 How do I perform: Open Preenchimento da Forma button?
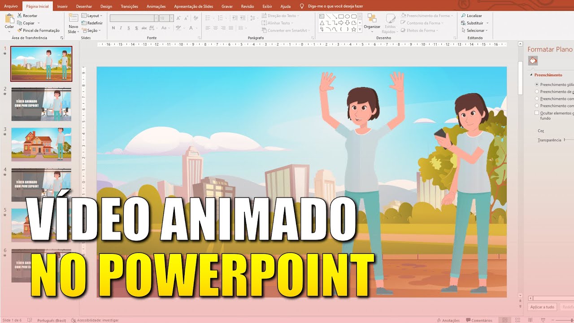(x=427, y=16)
